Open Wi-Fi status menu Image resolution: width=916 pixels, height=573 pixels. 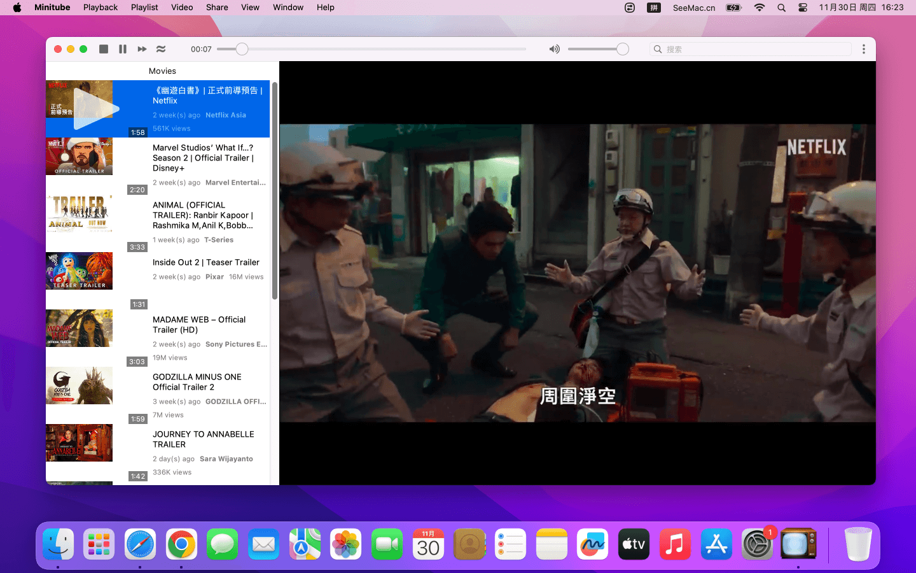tap(760, 8)
